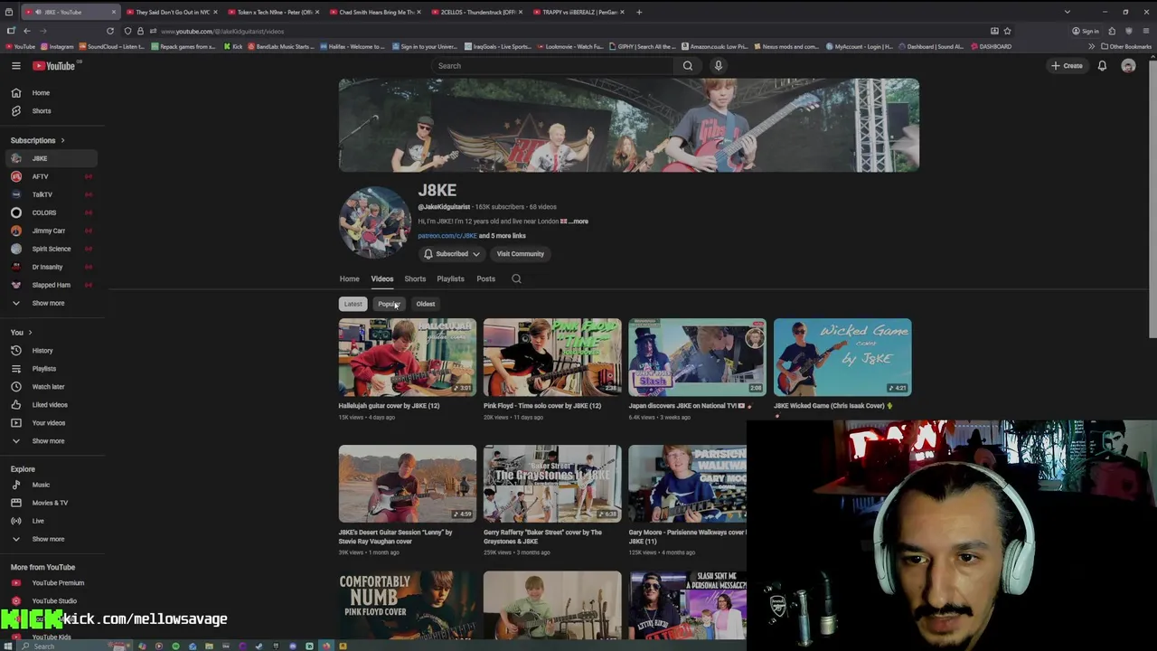Switch to channel Posts tab
The width and height of the screenshot is (1157, 651).
[x=485, y=279]
